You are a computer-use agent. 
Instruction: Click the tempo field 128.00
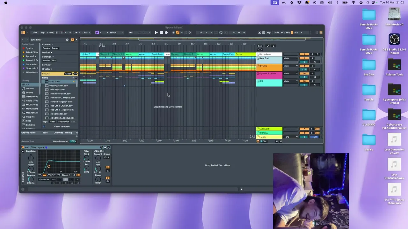[x=50, y=32]
